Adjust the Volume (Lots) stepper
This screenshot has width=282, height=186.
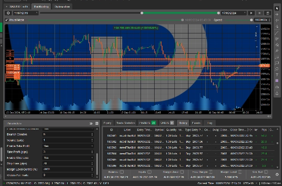(x=92, y=140)
